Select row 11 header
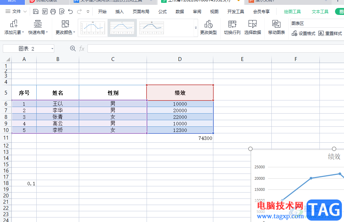 6,138
